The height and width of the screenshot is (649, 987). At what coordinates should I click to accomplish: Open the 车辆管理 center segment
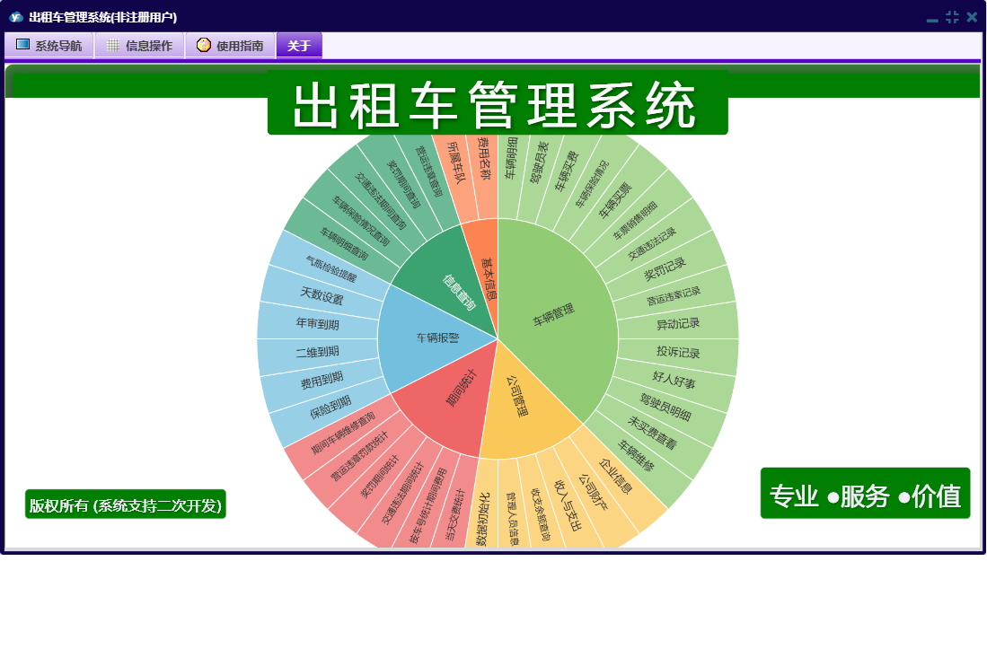(x=554, y=314)
